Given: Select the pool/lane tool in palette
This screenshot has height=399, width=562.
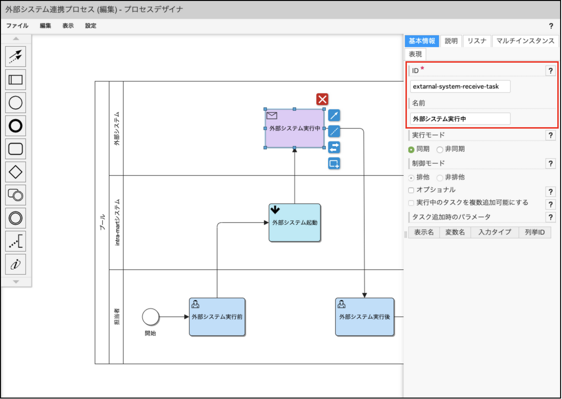Looking at the screenshot, I should (16, 80).
